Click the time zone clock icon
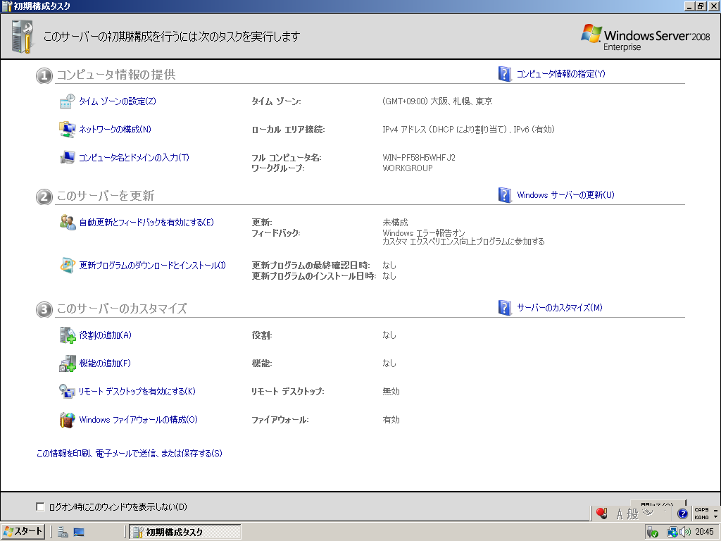The width and height of the screenshot is (721, 541). [x=67, y=101]
